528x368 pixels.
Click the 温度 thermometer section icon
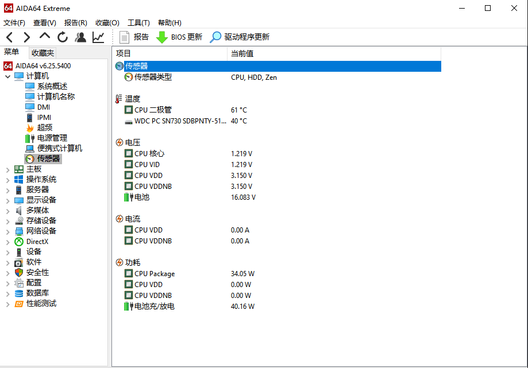pyautogui.click(x=119, y=99)
